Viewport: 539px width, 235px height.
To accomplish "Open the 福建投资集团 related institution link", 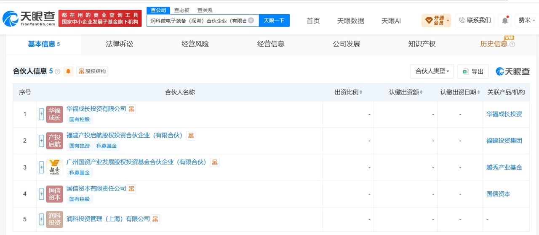I will pyautogui.click(x=504, y=141).
